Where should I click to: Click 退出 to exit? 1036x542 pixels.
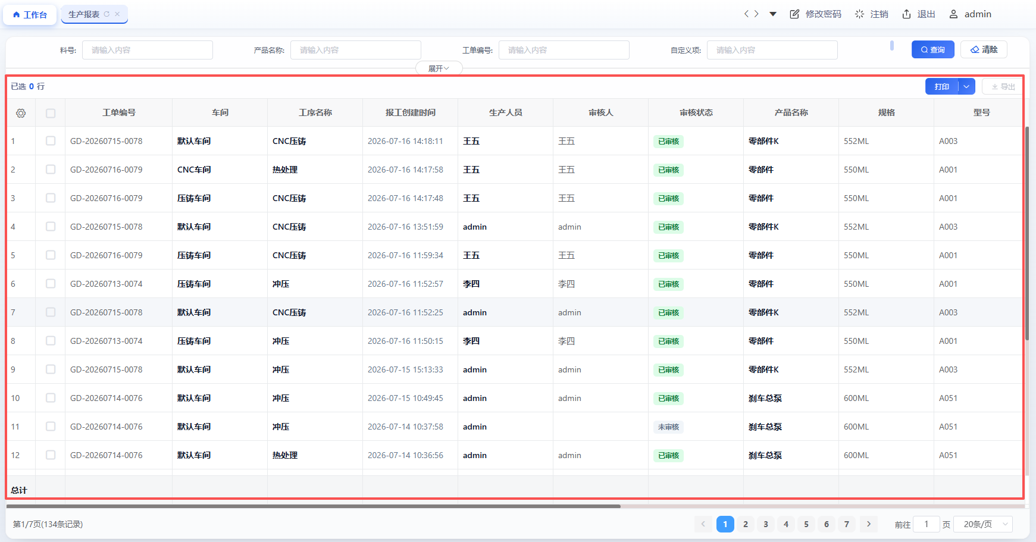pyautogui.click(x=919, y=14)
